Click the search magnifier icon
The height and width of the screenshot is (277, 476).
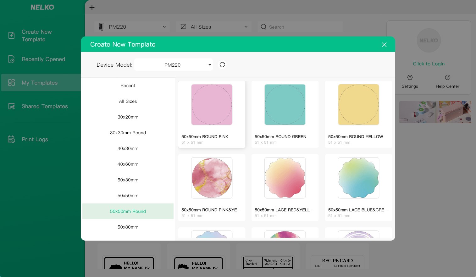[263, 27]
